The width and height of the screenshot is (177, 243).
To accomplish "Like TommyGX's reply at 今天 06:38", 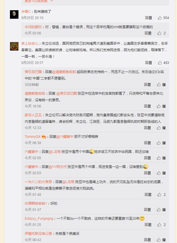I will [x=159, y=143].
